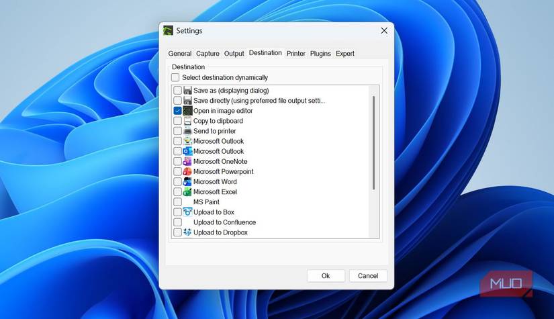Enable Select destination dynamically checkbox
This screenshot has width=554, height=319.
(175, 77)
